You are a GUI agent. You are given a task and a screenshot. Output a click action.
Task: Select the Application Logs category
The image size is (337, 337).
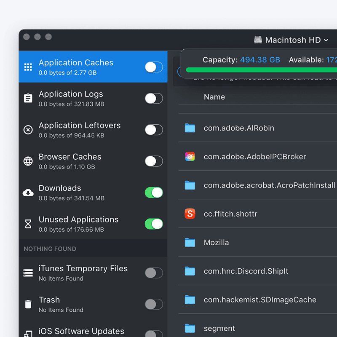(93, 98)
